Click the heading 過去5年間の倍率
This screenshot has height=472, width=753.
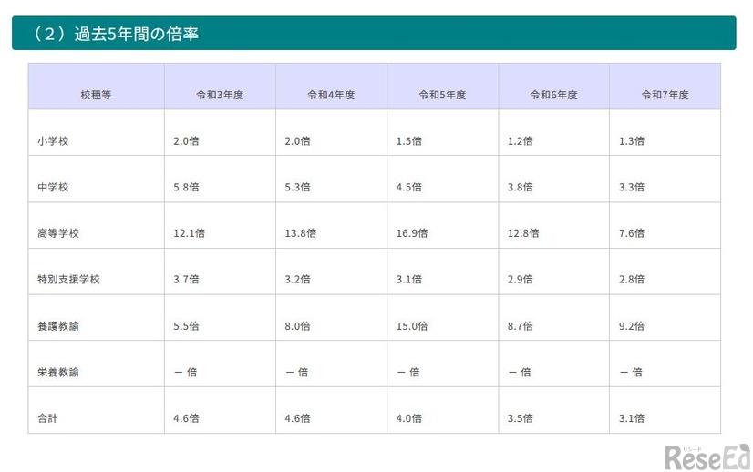coord(137,34)
